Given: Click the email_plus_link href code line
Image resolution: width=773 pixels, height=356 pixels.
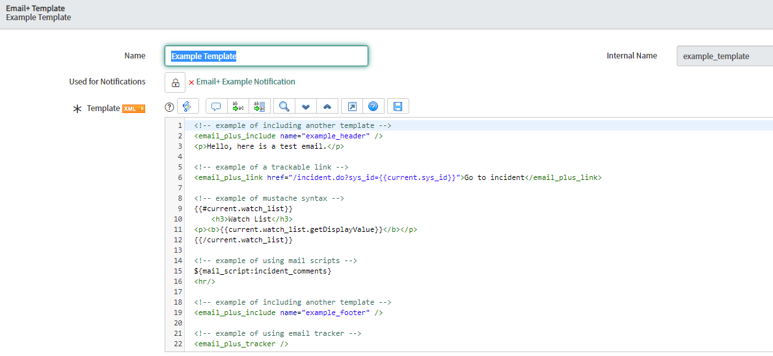Looking at the screenshot, I should pyautogui.click(x=398, y=177).
